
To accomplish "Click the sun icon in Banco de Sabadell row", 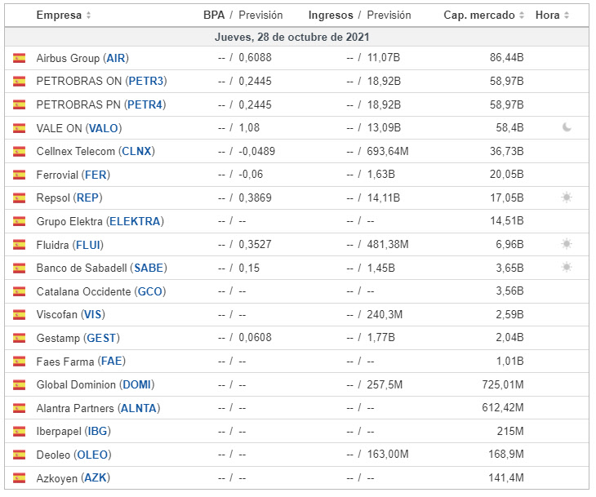I will [567, 267].
